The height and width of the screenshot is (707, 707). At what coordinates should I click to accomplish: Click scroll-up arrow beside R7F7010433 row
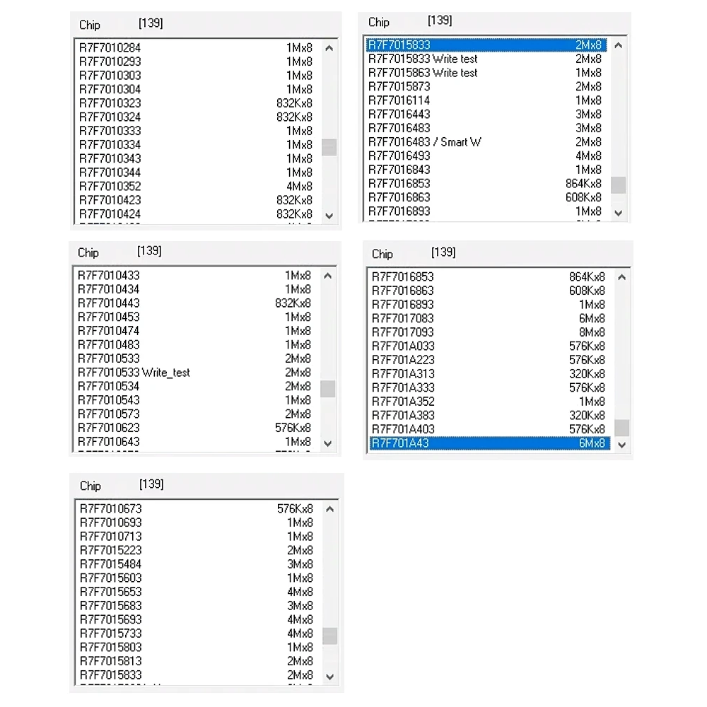[x=327, y=276]
